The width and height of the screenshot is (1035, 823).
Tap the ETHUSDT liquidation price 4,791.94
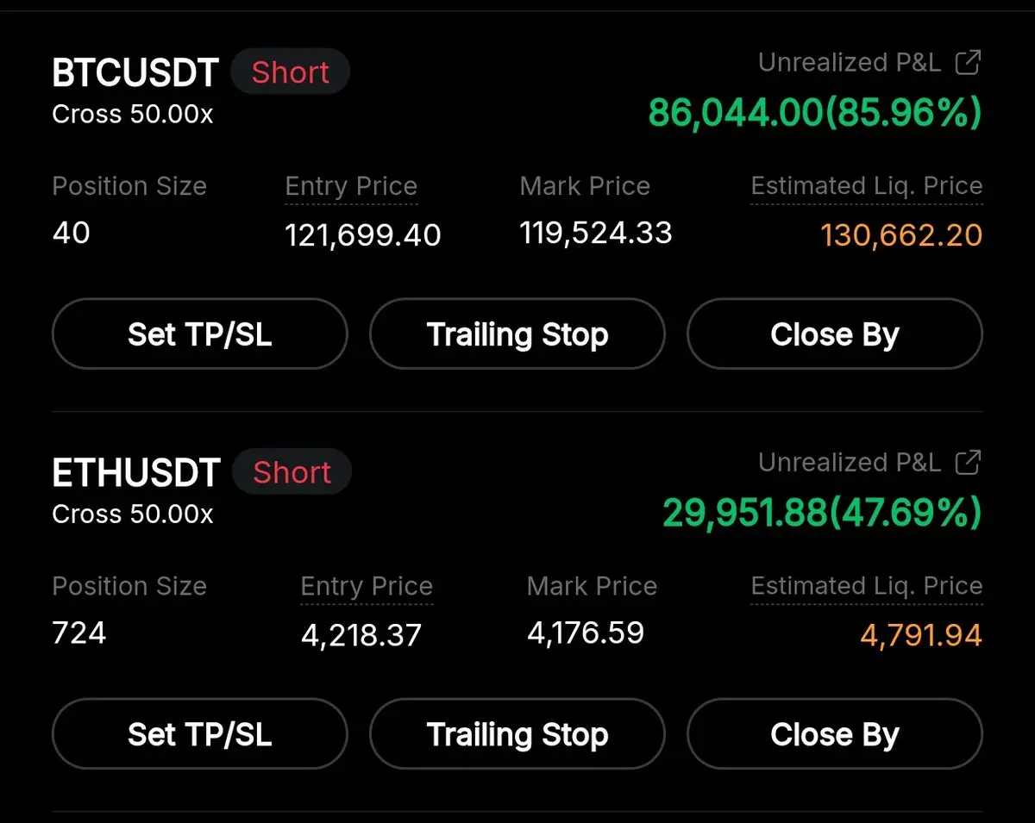pos(921,635)
